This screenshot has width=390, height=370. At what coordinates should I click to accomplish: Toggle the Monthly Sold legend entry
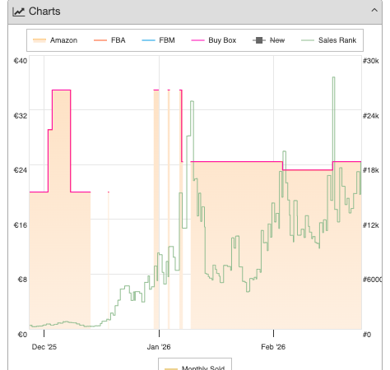click(x=195, y=368)
